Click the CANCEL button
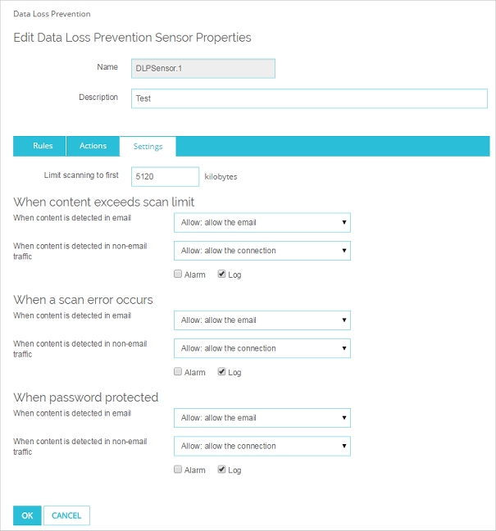Viewport: 496px width, 531px height. click(x=66, y=515)
